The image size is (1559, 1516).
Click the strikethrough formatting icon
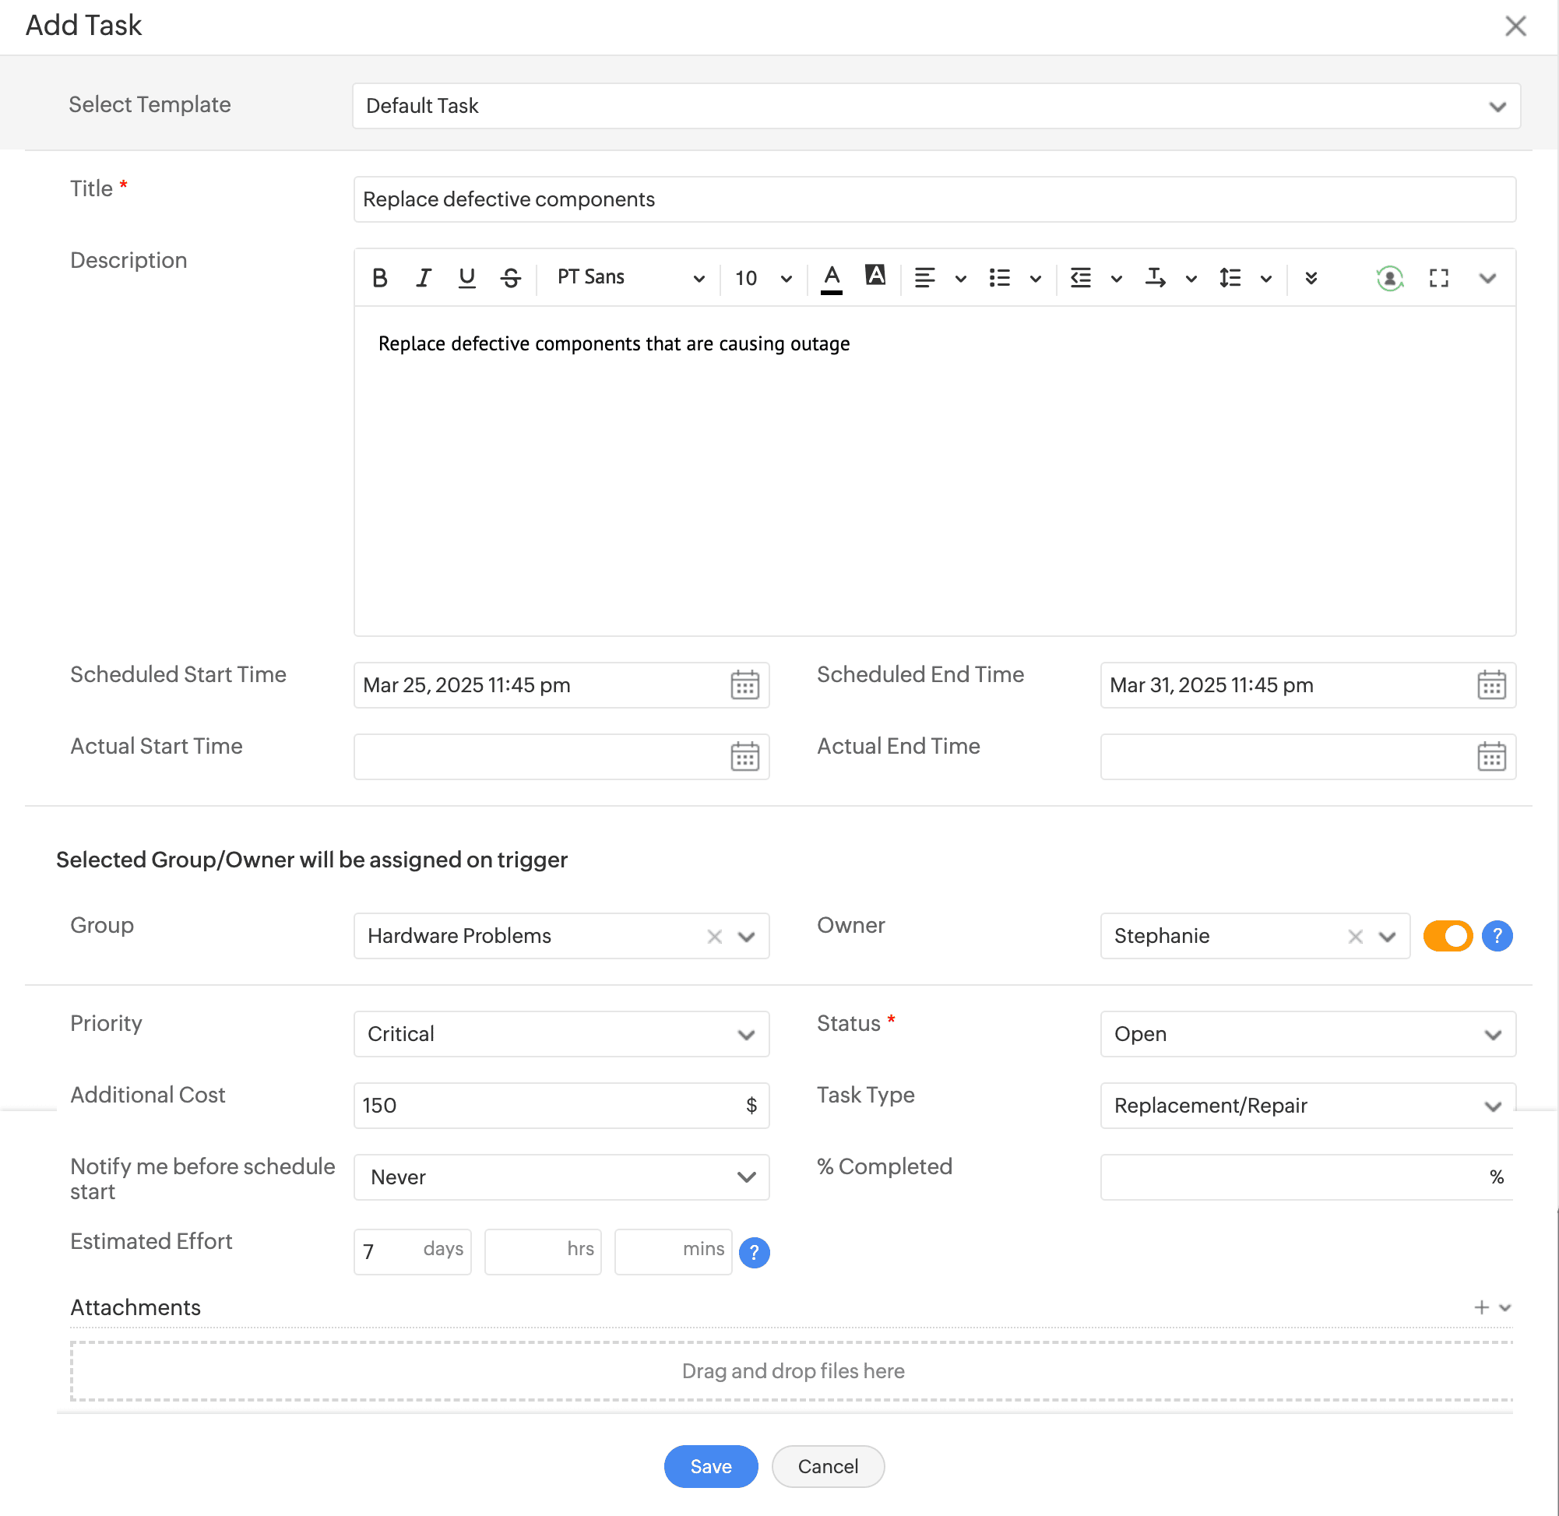(510, 278)
